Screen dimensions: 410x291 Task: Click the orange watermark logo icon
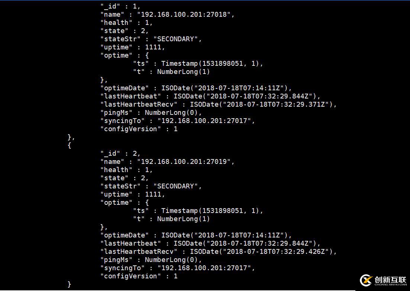pos(366,280)
